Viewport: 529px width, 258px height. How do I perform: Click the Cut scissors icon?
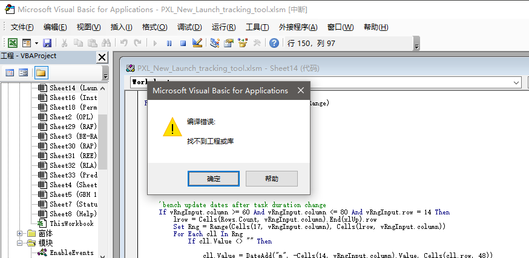64,43
